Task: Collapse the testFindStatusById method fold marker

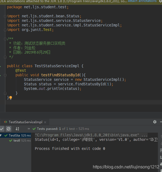Action: pos(5,75)
